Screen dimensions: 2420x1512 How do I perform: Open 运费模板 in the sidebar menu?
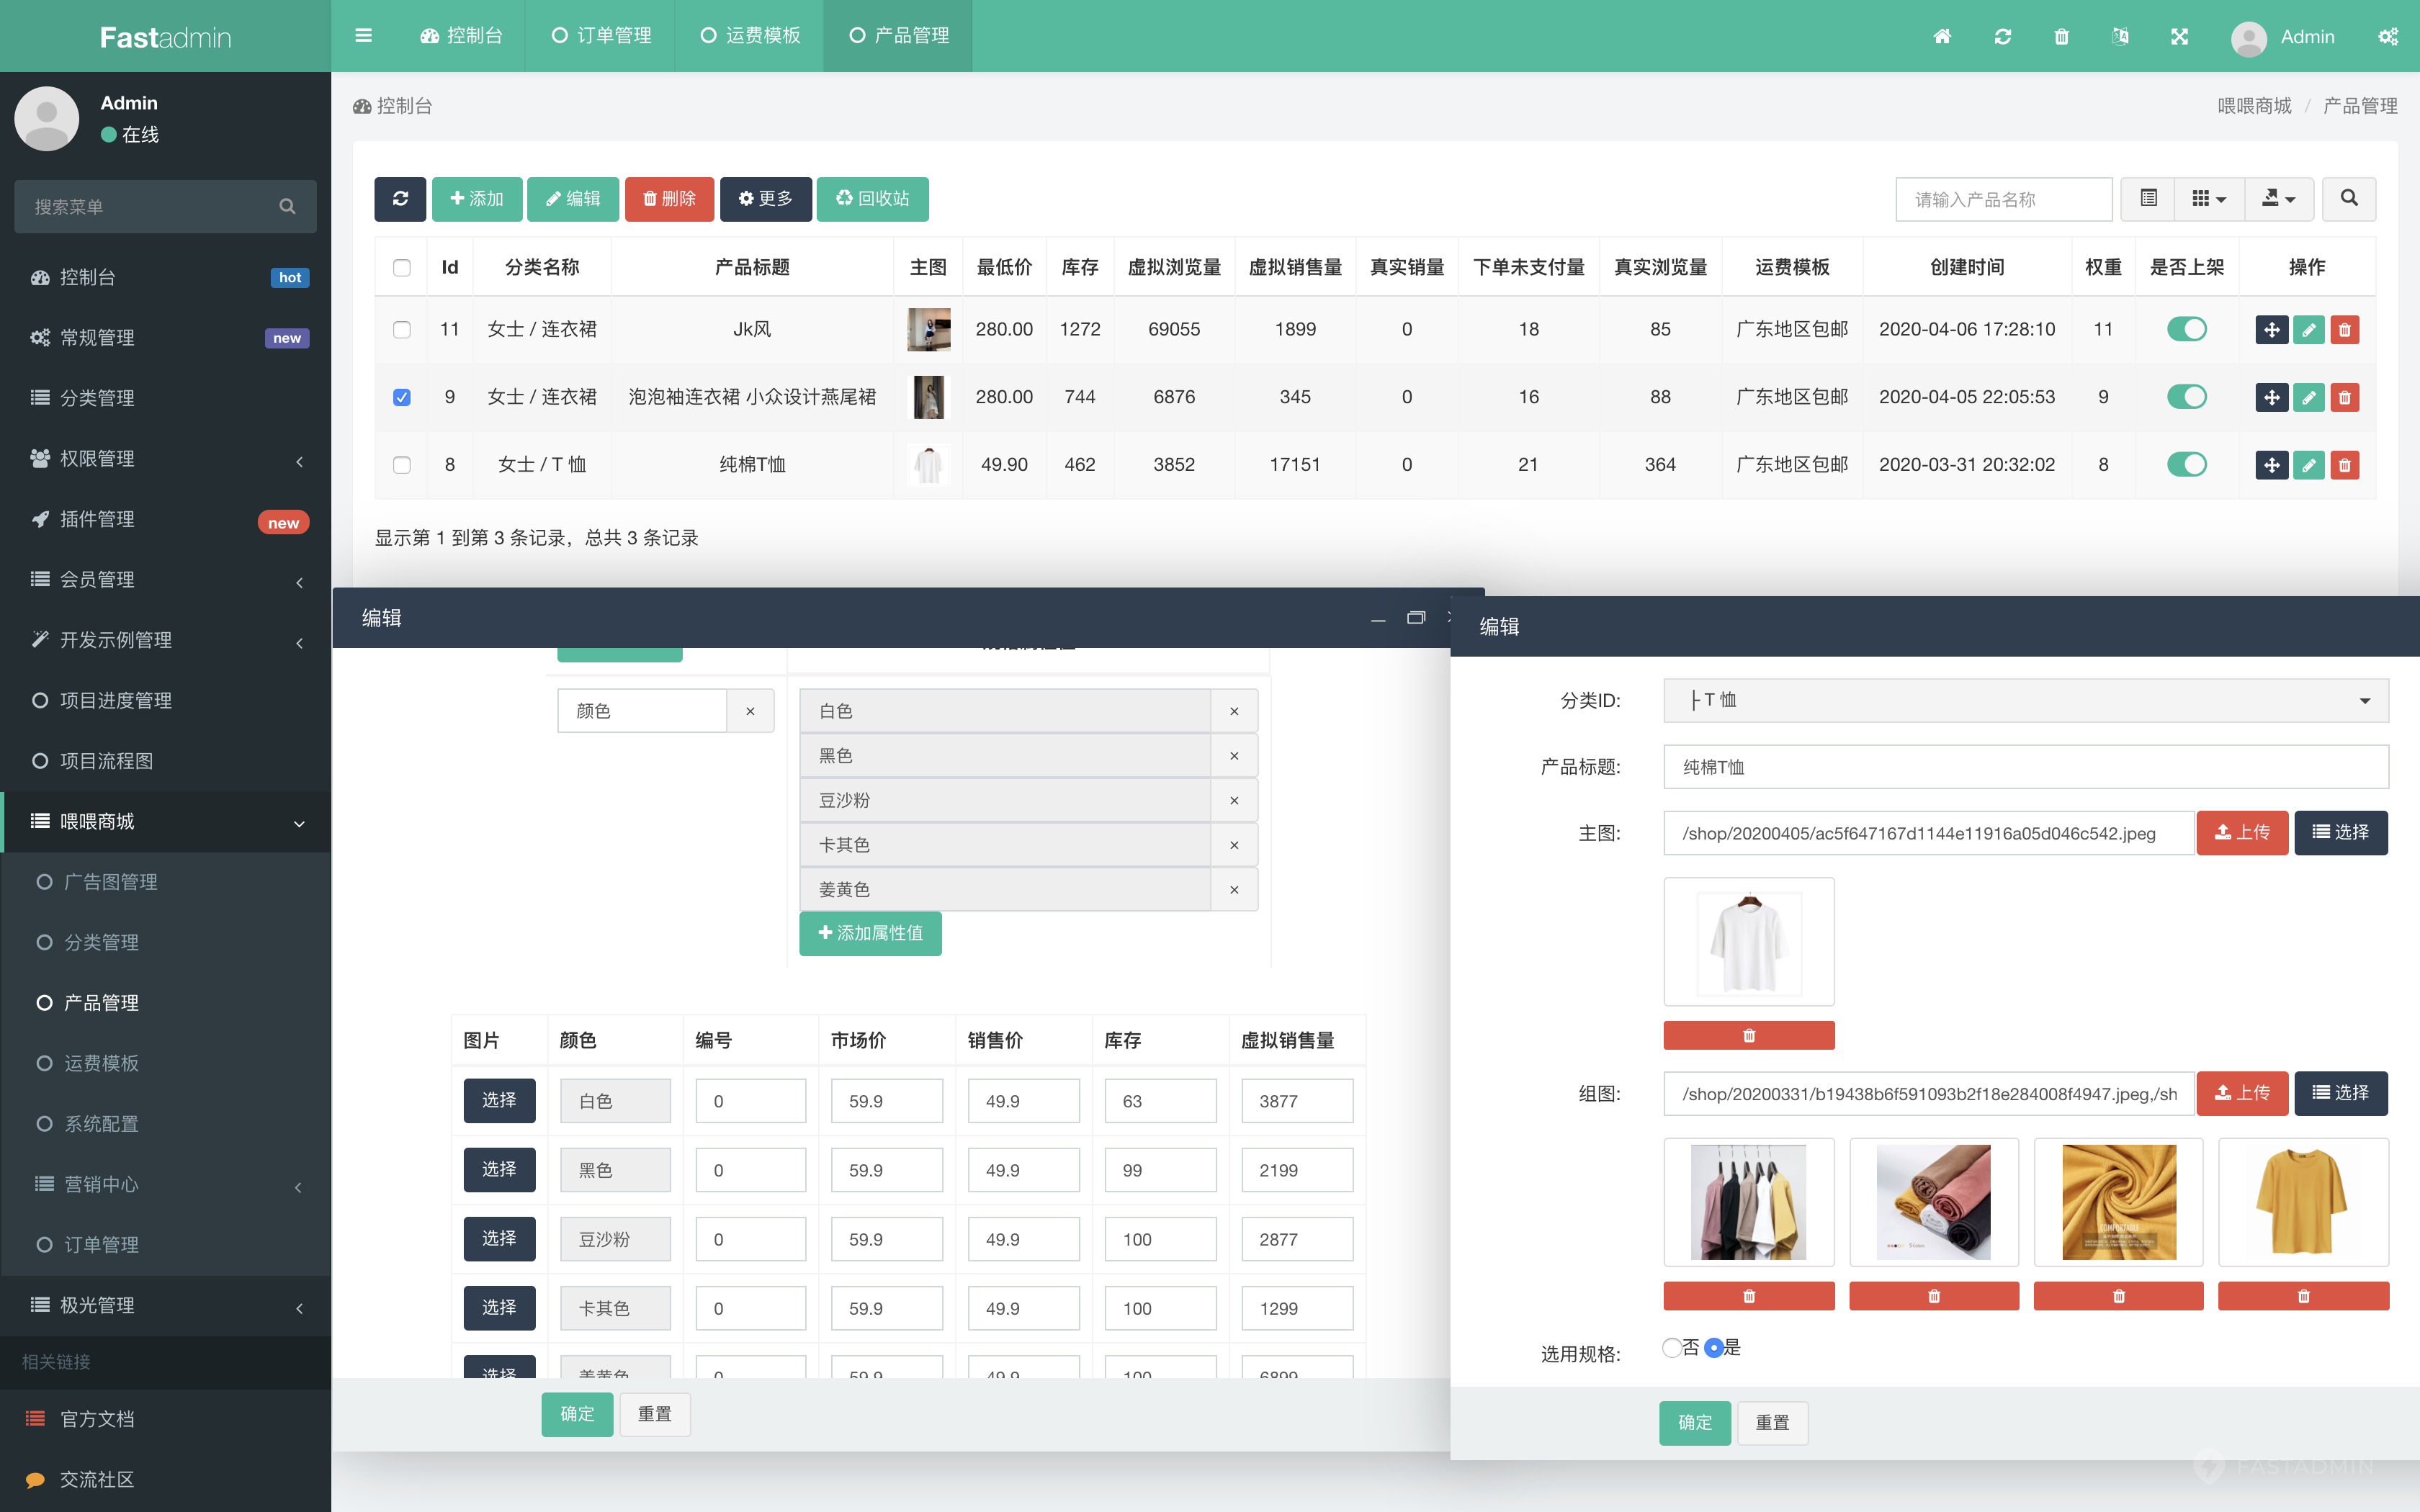[x=101, y=1064]
